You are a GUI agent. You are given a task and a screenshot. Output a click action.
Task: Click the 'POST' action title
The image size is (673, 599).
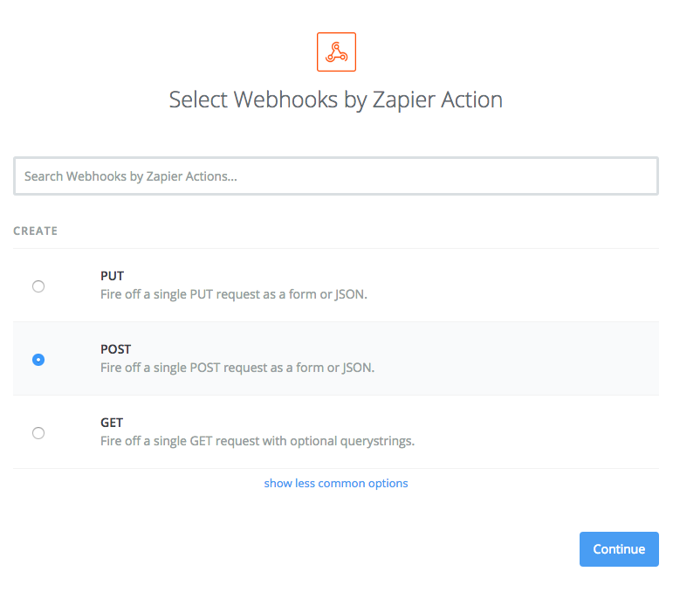pos(115,349)
